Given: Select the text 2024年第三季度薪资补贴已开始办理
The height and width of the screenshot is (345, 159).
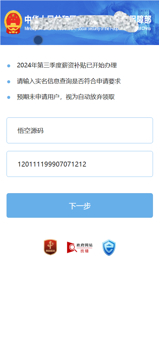Looking at the screenshot, I should tap(67, 66).
